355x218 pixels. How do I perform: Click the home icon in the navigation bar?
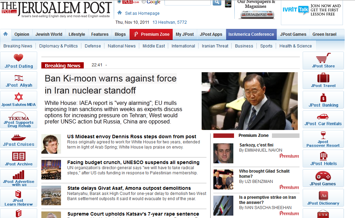(x=6, y=34)
